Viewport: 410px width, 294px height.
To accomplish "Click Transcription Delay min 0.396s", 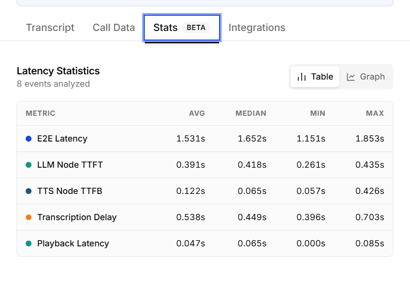I will pyautogui.click(x=311, y=217).
